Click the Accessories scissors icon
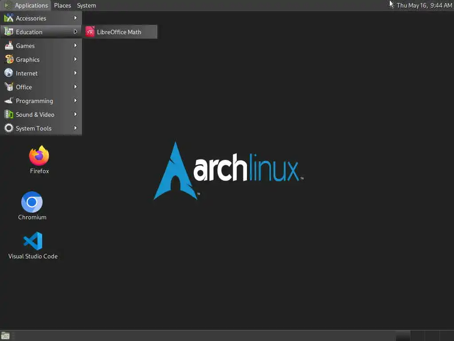This screenshot has height=341, width=454. pos(9,18)
